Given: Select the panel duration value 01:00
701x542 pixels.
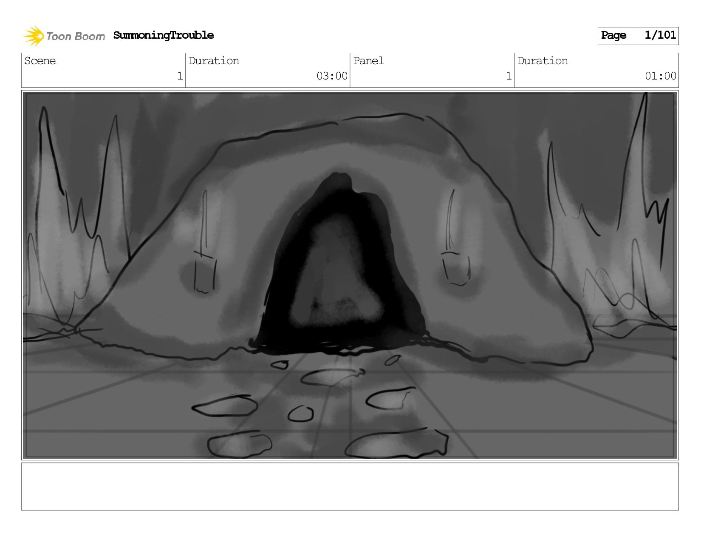Looking at the screenshot, I should click(660, 76).
